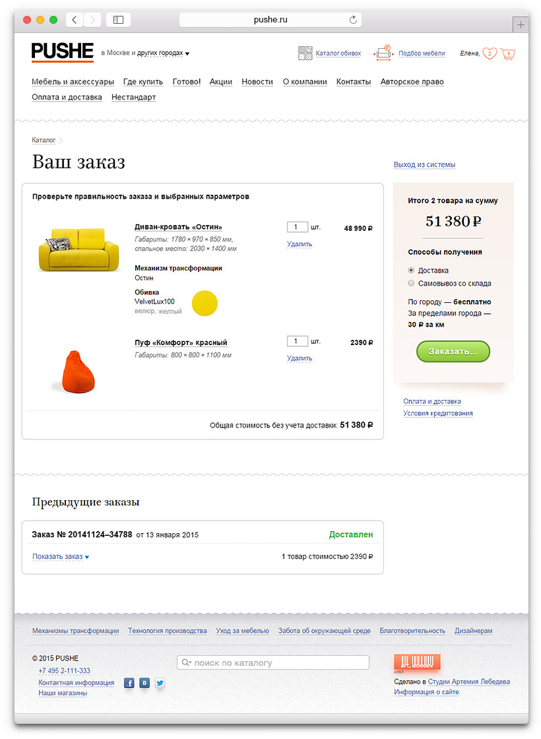The height and width of the screenshot is (739, 541).
Task: Open 'Мебель и аксессуары' menu item
Action: click(73, 82)
